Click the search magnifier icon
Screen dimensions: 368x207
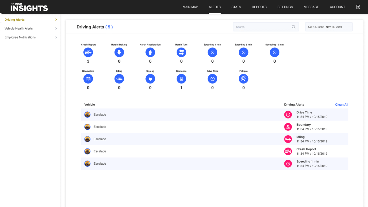pos(294,27)
